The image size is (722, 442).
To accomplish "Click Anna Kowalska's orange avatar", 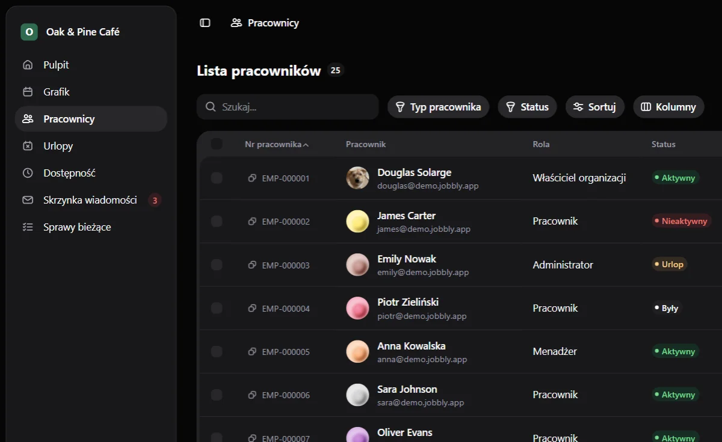I will (357, 351).
